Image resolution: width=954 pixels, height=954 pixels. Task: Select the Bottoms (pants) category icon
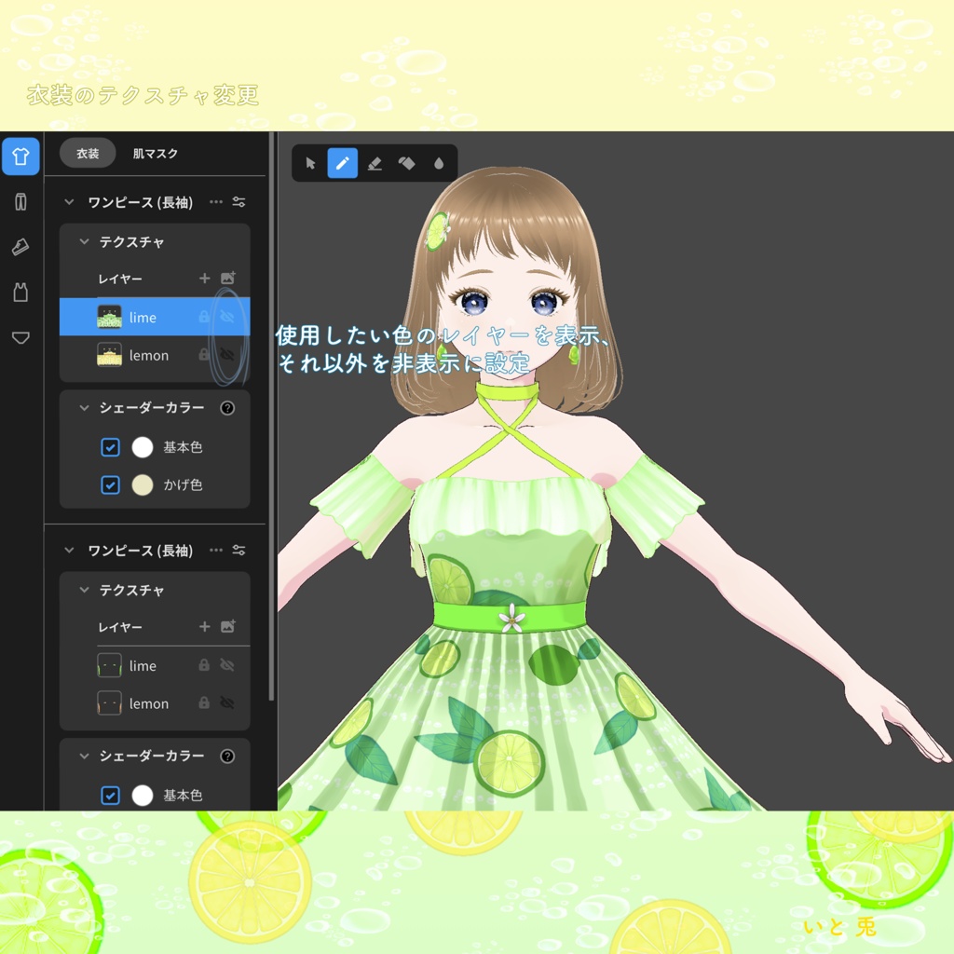point(20,201)
